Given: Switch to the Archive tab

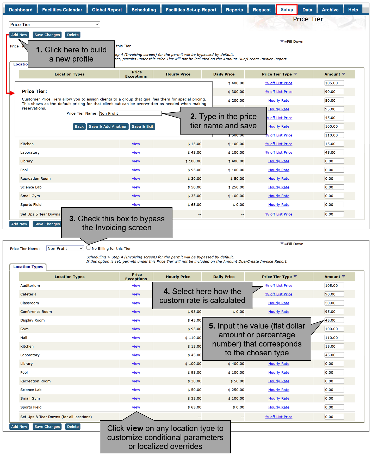Looking at the screenshot, I should pyautogui.click(x=330, y=10).
